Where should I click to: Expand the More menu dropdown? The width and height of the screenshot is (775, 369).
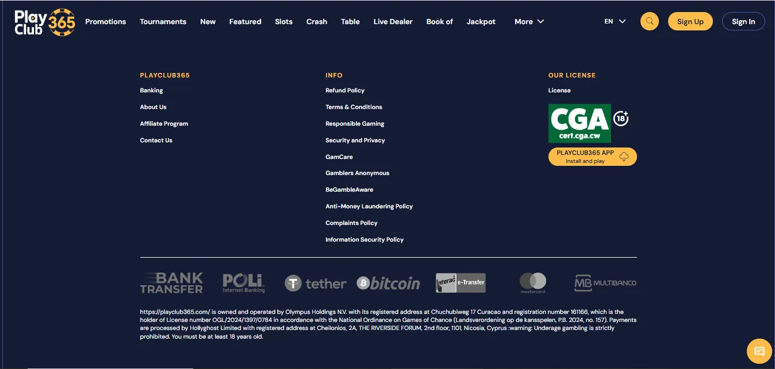click(529, 22)
